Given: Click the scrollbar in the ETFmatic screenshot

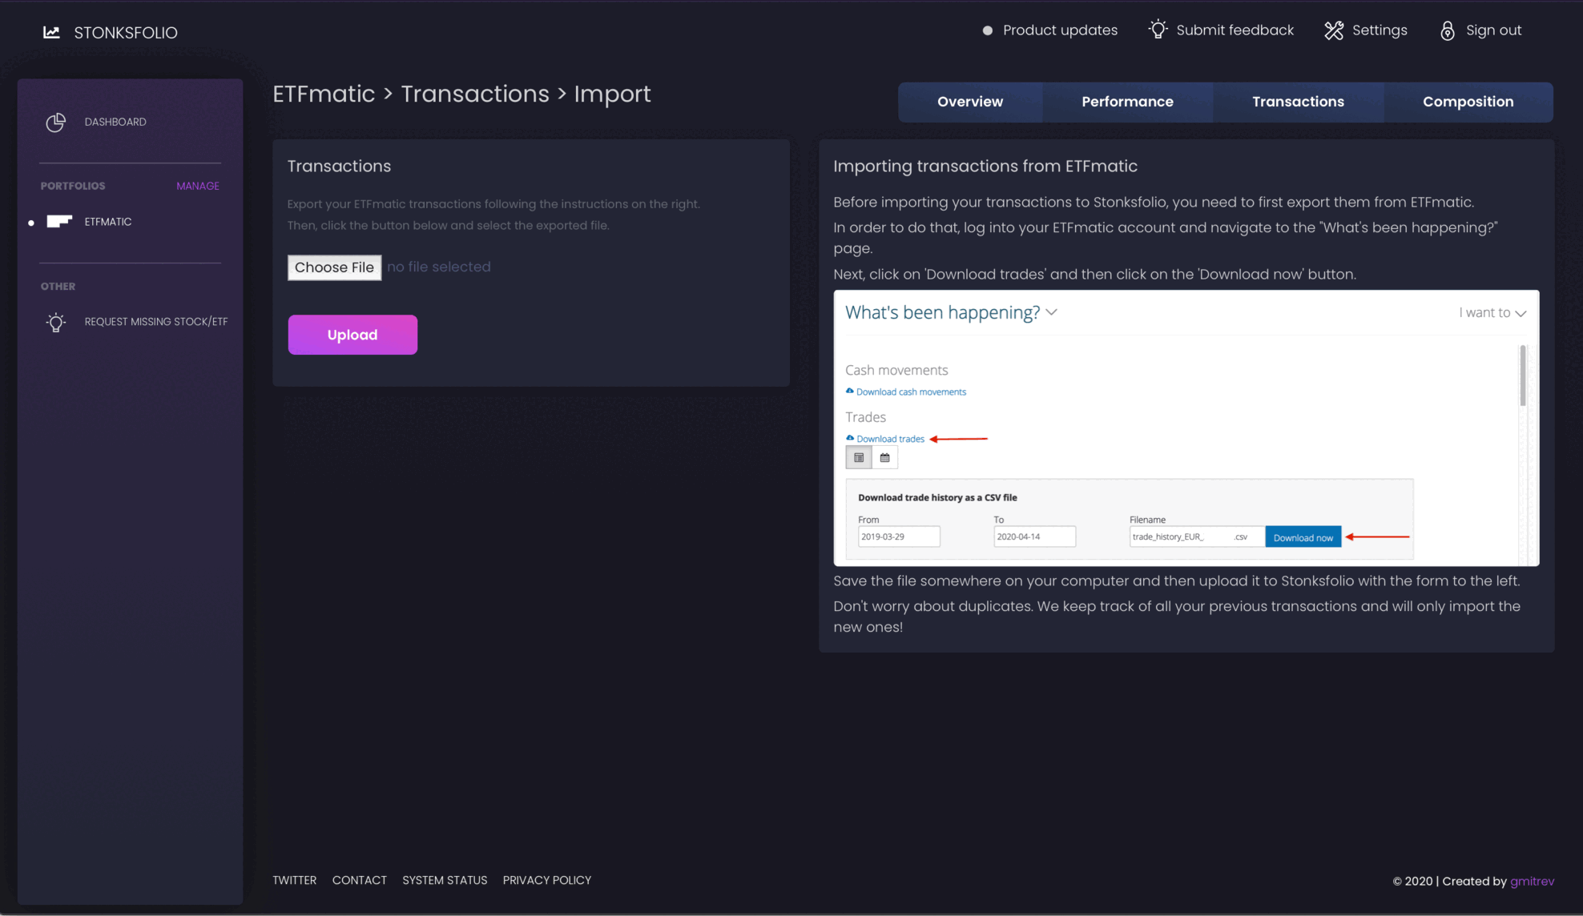Looking at the screenshot, I should (x=1522, y=376).
